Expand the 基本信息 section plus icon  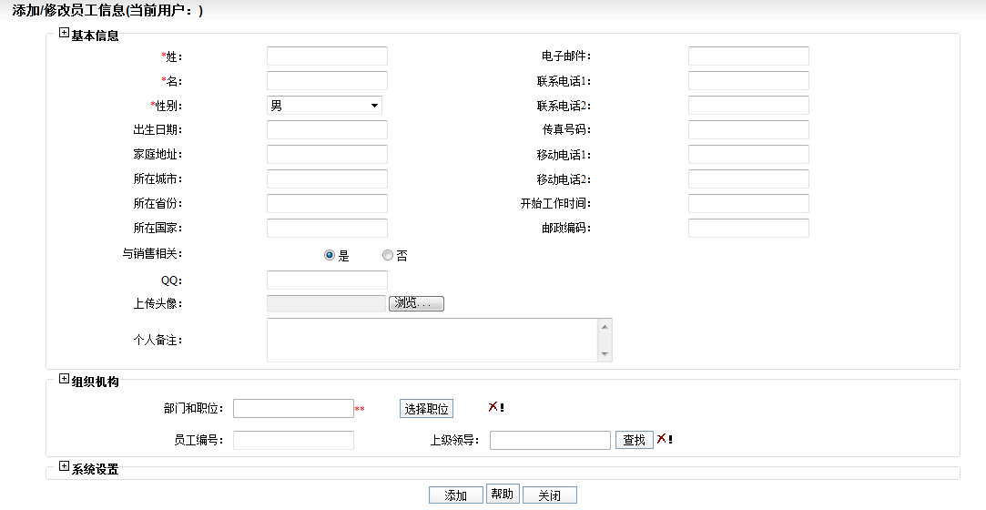tap(64, 34)
